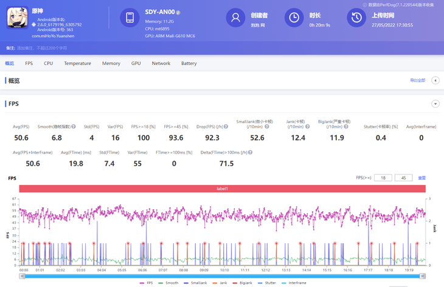Image resolution: width=444 pixels, height=287 pixels.
Task: Click the reset link beside FPS thresholds
Action: point(421,178)
